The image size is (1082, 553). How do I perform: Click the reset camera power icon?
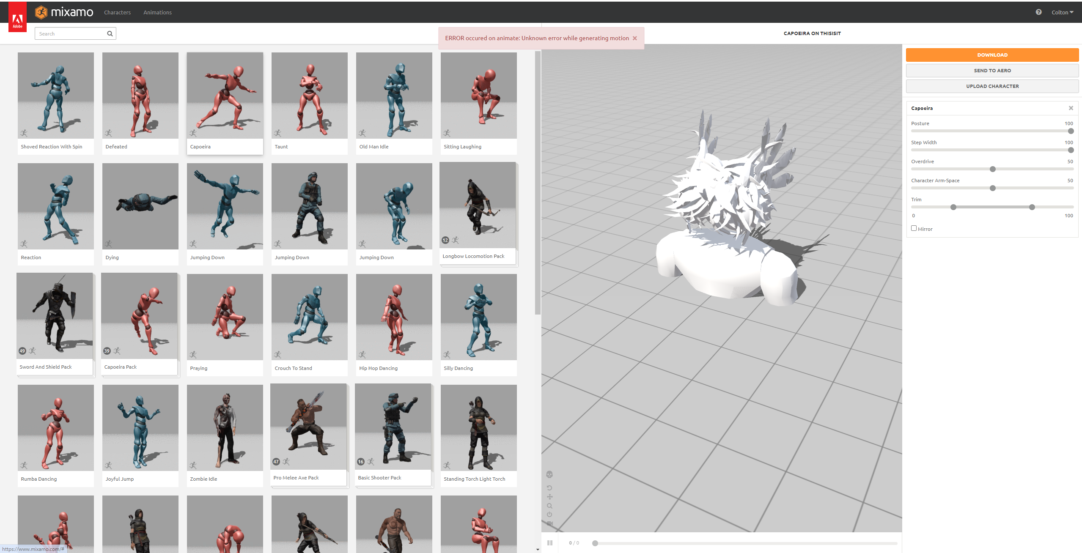pos(549,515)
